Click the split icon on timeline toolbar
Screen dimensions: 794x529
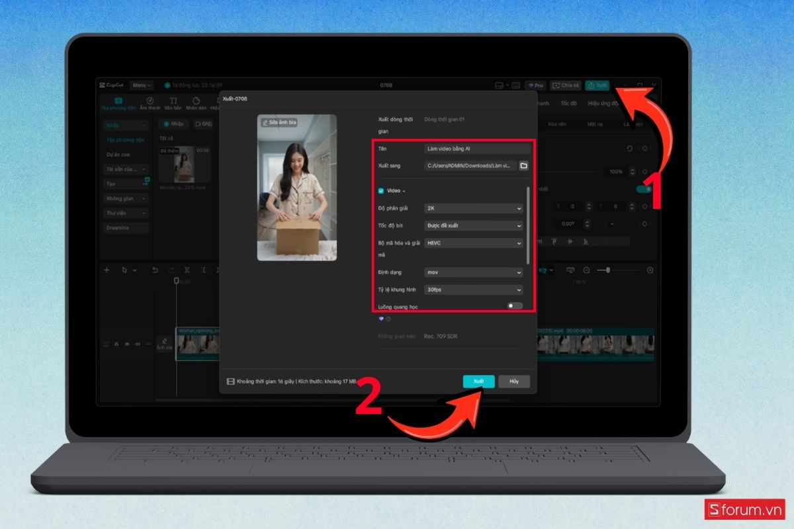[188, 270]
